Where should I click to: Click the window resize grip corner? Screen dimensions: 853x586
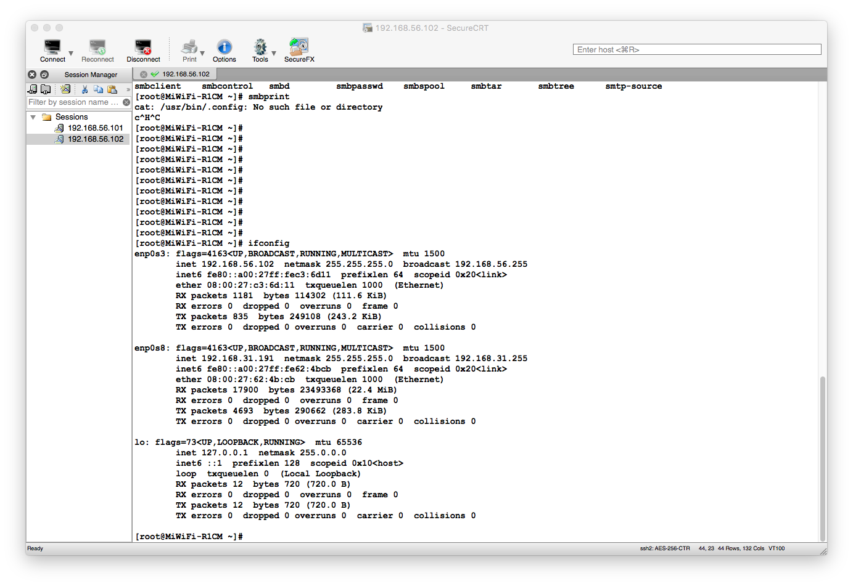(823, 551)
